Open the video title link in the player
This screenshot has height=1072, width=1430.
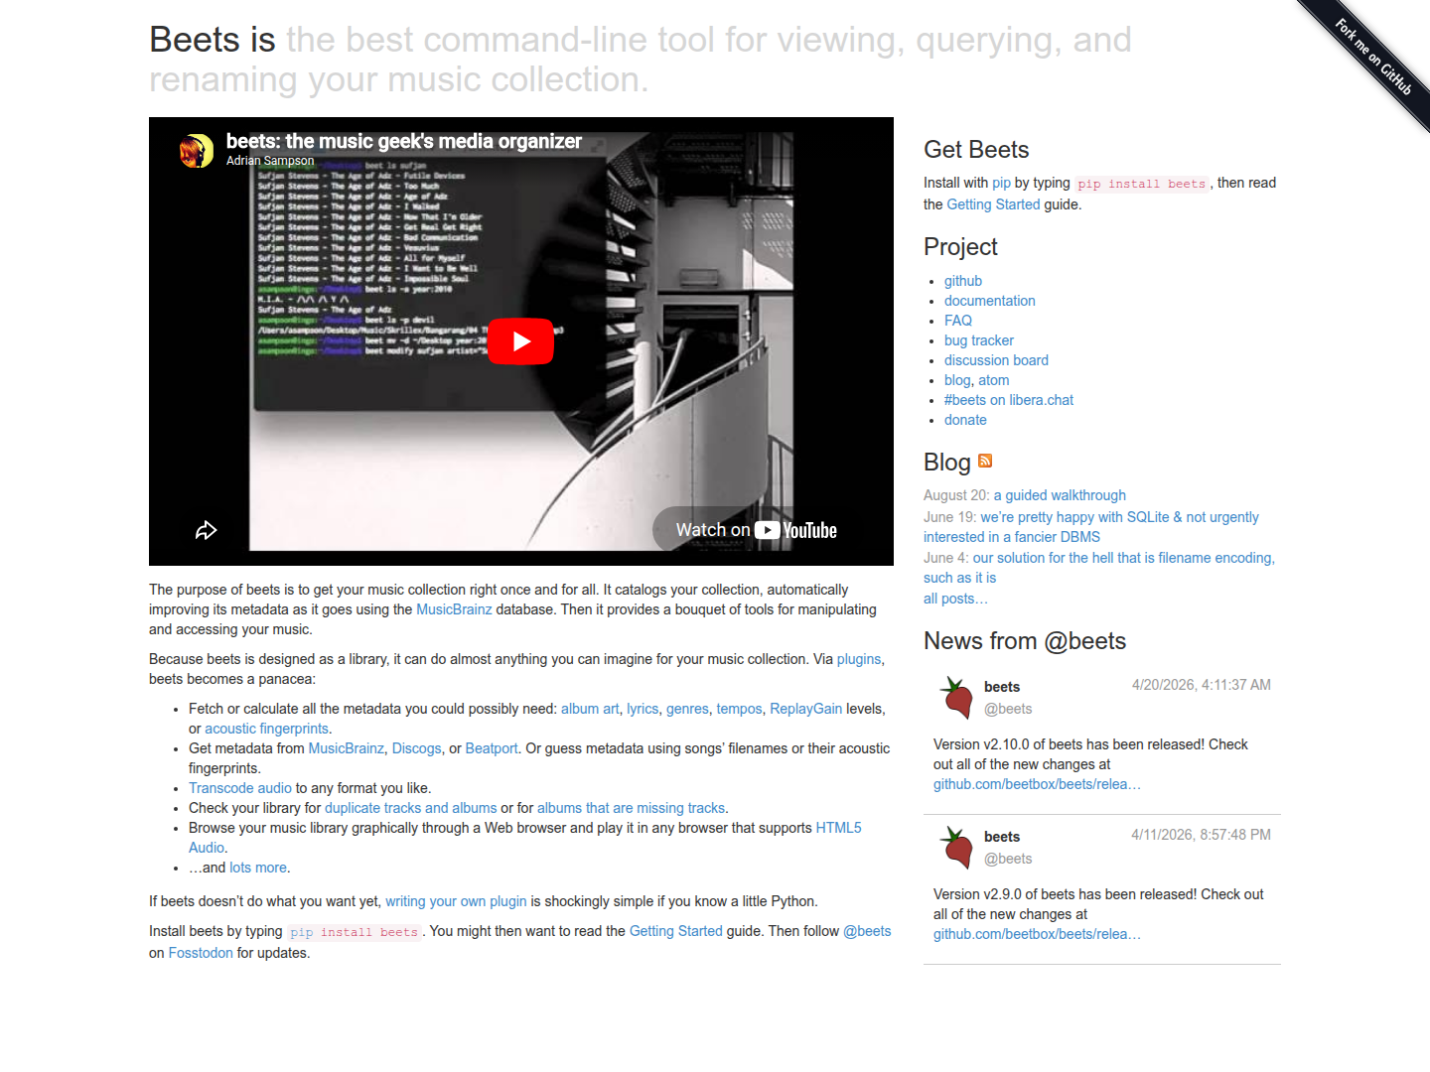click(x=404, y=141)
